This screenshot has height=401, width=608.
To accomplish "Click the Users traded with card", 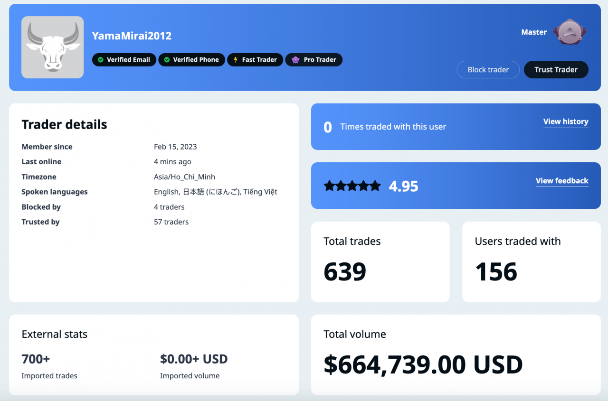I will point(531,261).
